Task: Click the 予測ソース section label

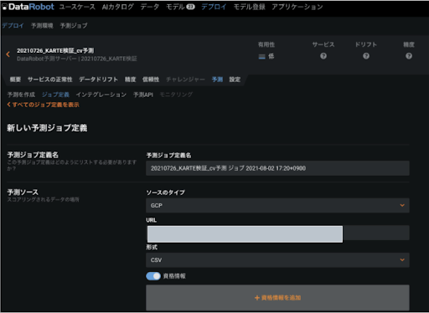Action: click(x=23, y=192)
